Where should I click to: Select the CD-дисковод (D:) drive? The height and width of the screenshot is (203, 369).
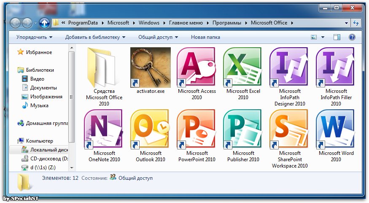point(45,159)
